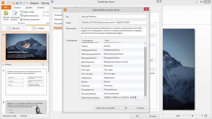Select the Максимальный балл: text cell

[123, 54]
